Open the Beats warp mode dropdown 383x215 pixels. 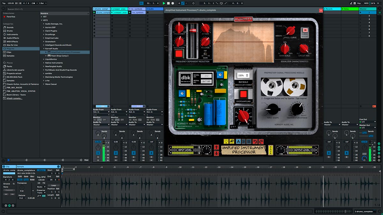tap(41, 187)
